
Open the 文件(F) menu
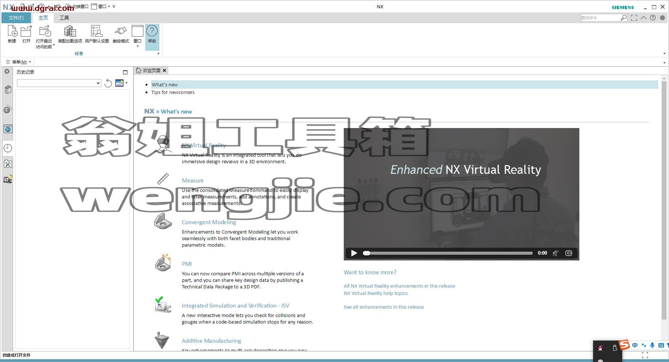pyautogui.click(x=16, y=18)
